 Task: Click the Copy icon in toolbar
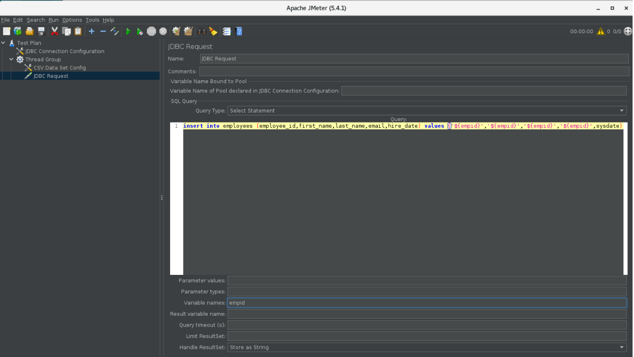67,31
